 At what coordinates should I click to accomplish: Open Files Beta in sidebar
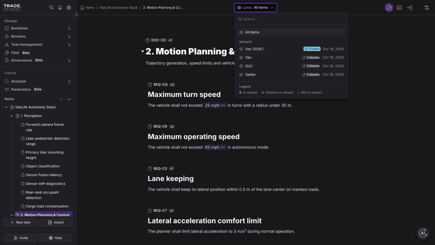pyautogui.click(x=17, y=53)
